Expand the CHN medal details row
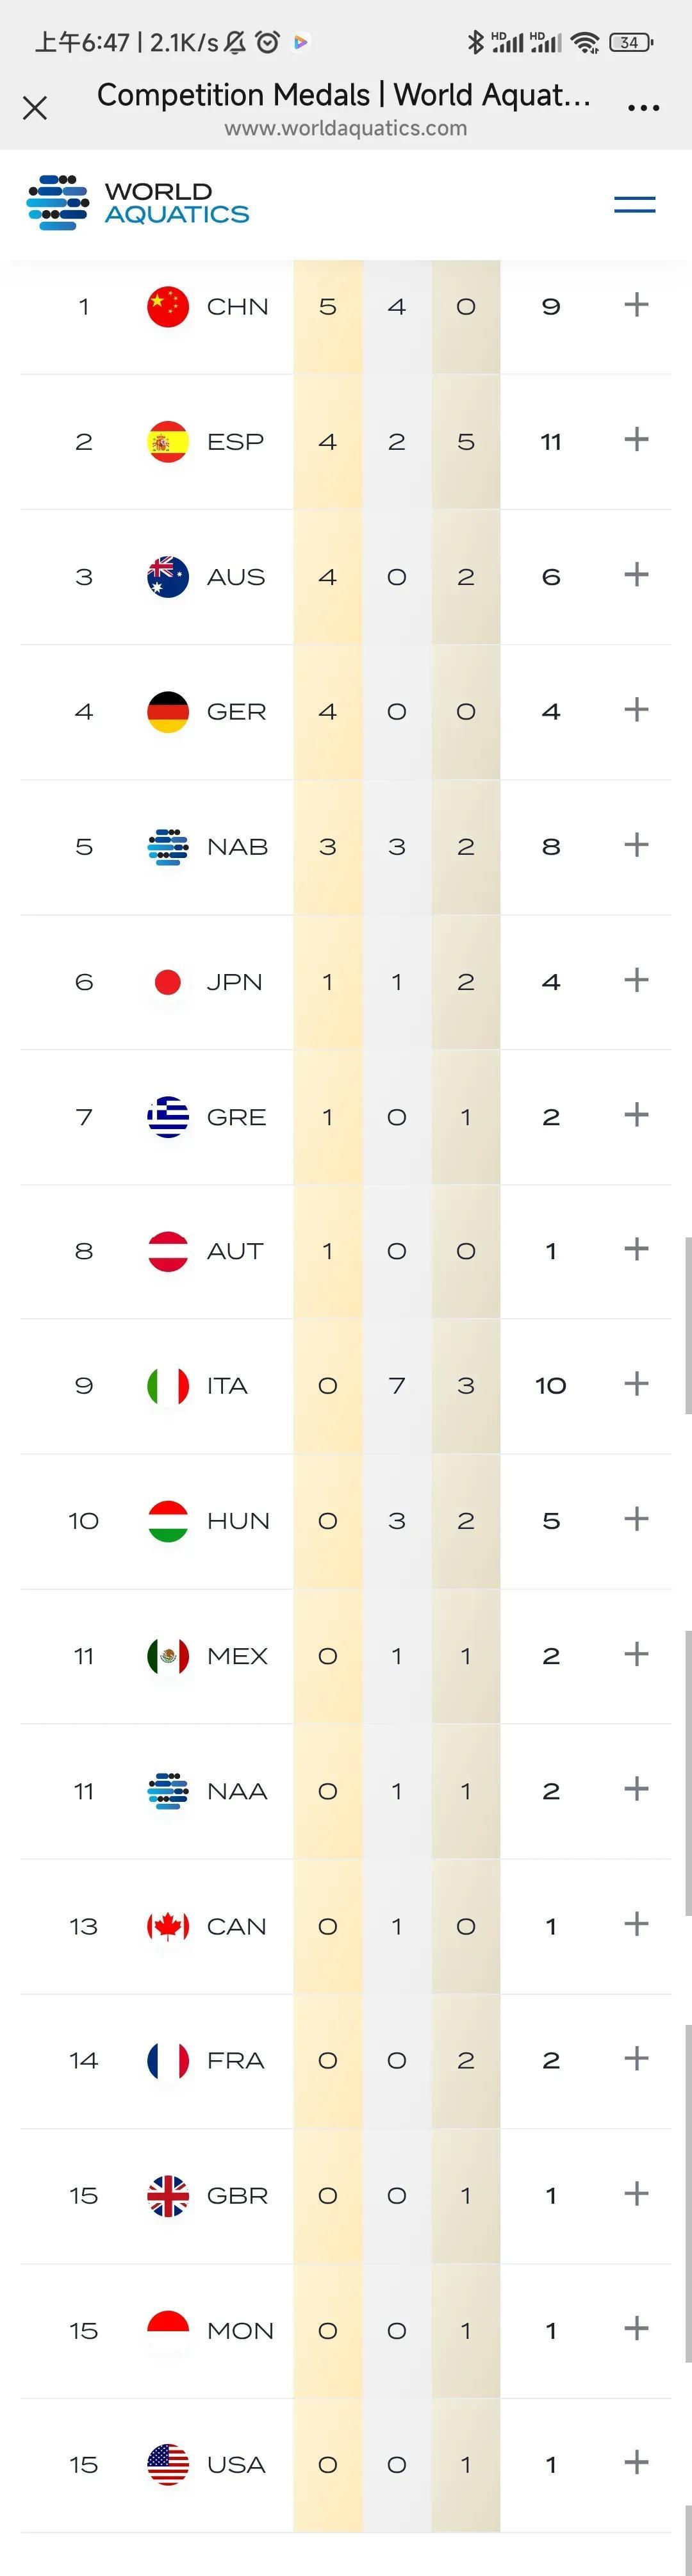The image size is (692, 2576). tap(636, 305)
